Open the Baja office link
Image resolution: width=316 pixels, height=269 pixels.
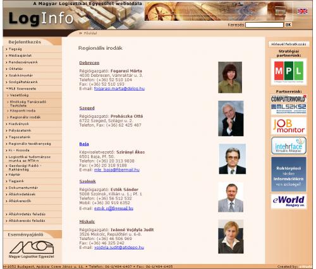click(x=84, y=144)
